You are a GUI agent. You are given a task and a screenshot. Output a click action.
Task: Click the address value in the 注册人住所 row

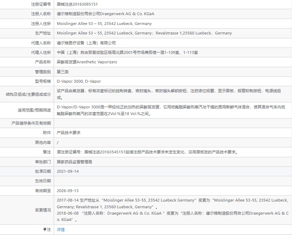tap(104, 24)
